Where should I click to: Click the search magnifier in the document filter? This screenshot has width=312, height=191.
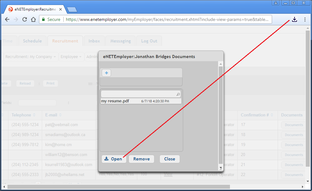tap(178, 94)
